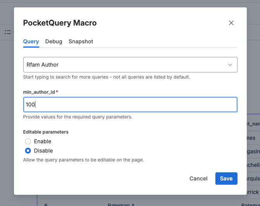Click the "PocketQuery Macro" dialog title
260x206 pixels.
coord(60,23)
